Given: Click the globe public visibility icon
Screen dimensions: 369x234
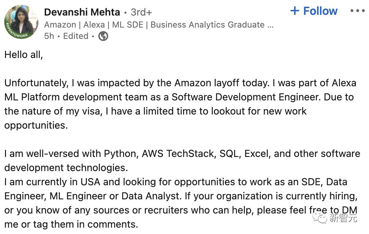Looking at the screenshot, I should [x=103, y=36].
